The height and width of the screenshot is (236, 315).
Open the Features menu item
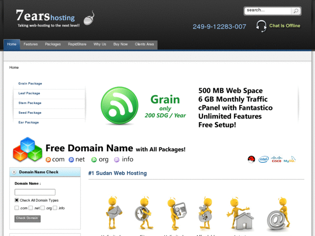pos(30,44)
